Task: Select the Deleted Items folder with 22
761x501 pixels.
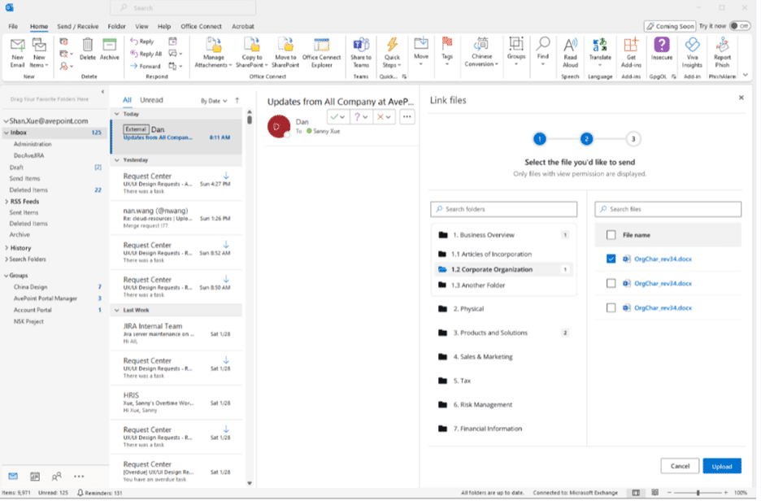Action: click(x=54, y=190)
